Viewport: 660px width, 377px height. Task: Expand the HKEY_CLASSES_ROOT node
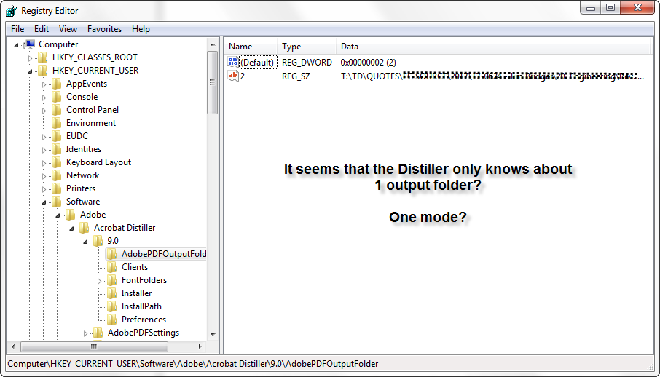tap(30, 58)
